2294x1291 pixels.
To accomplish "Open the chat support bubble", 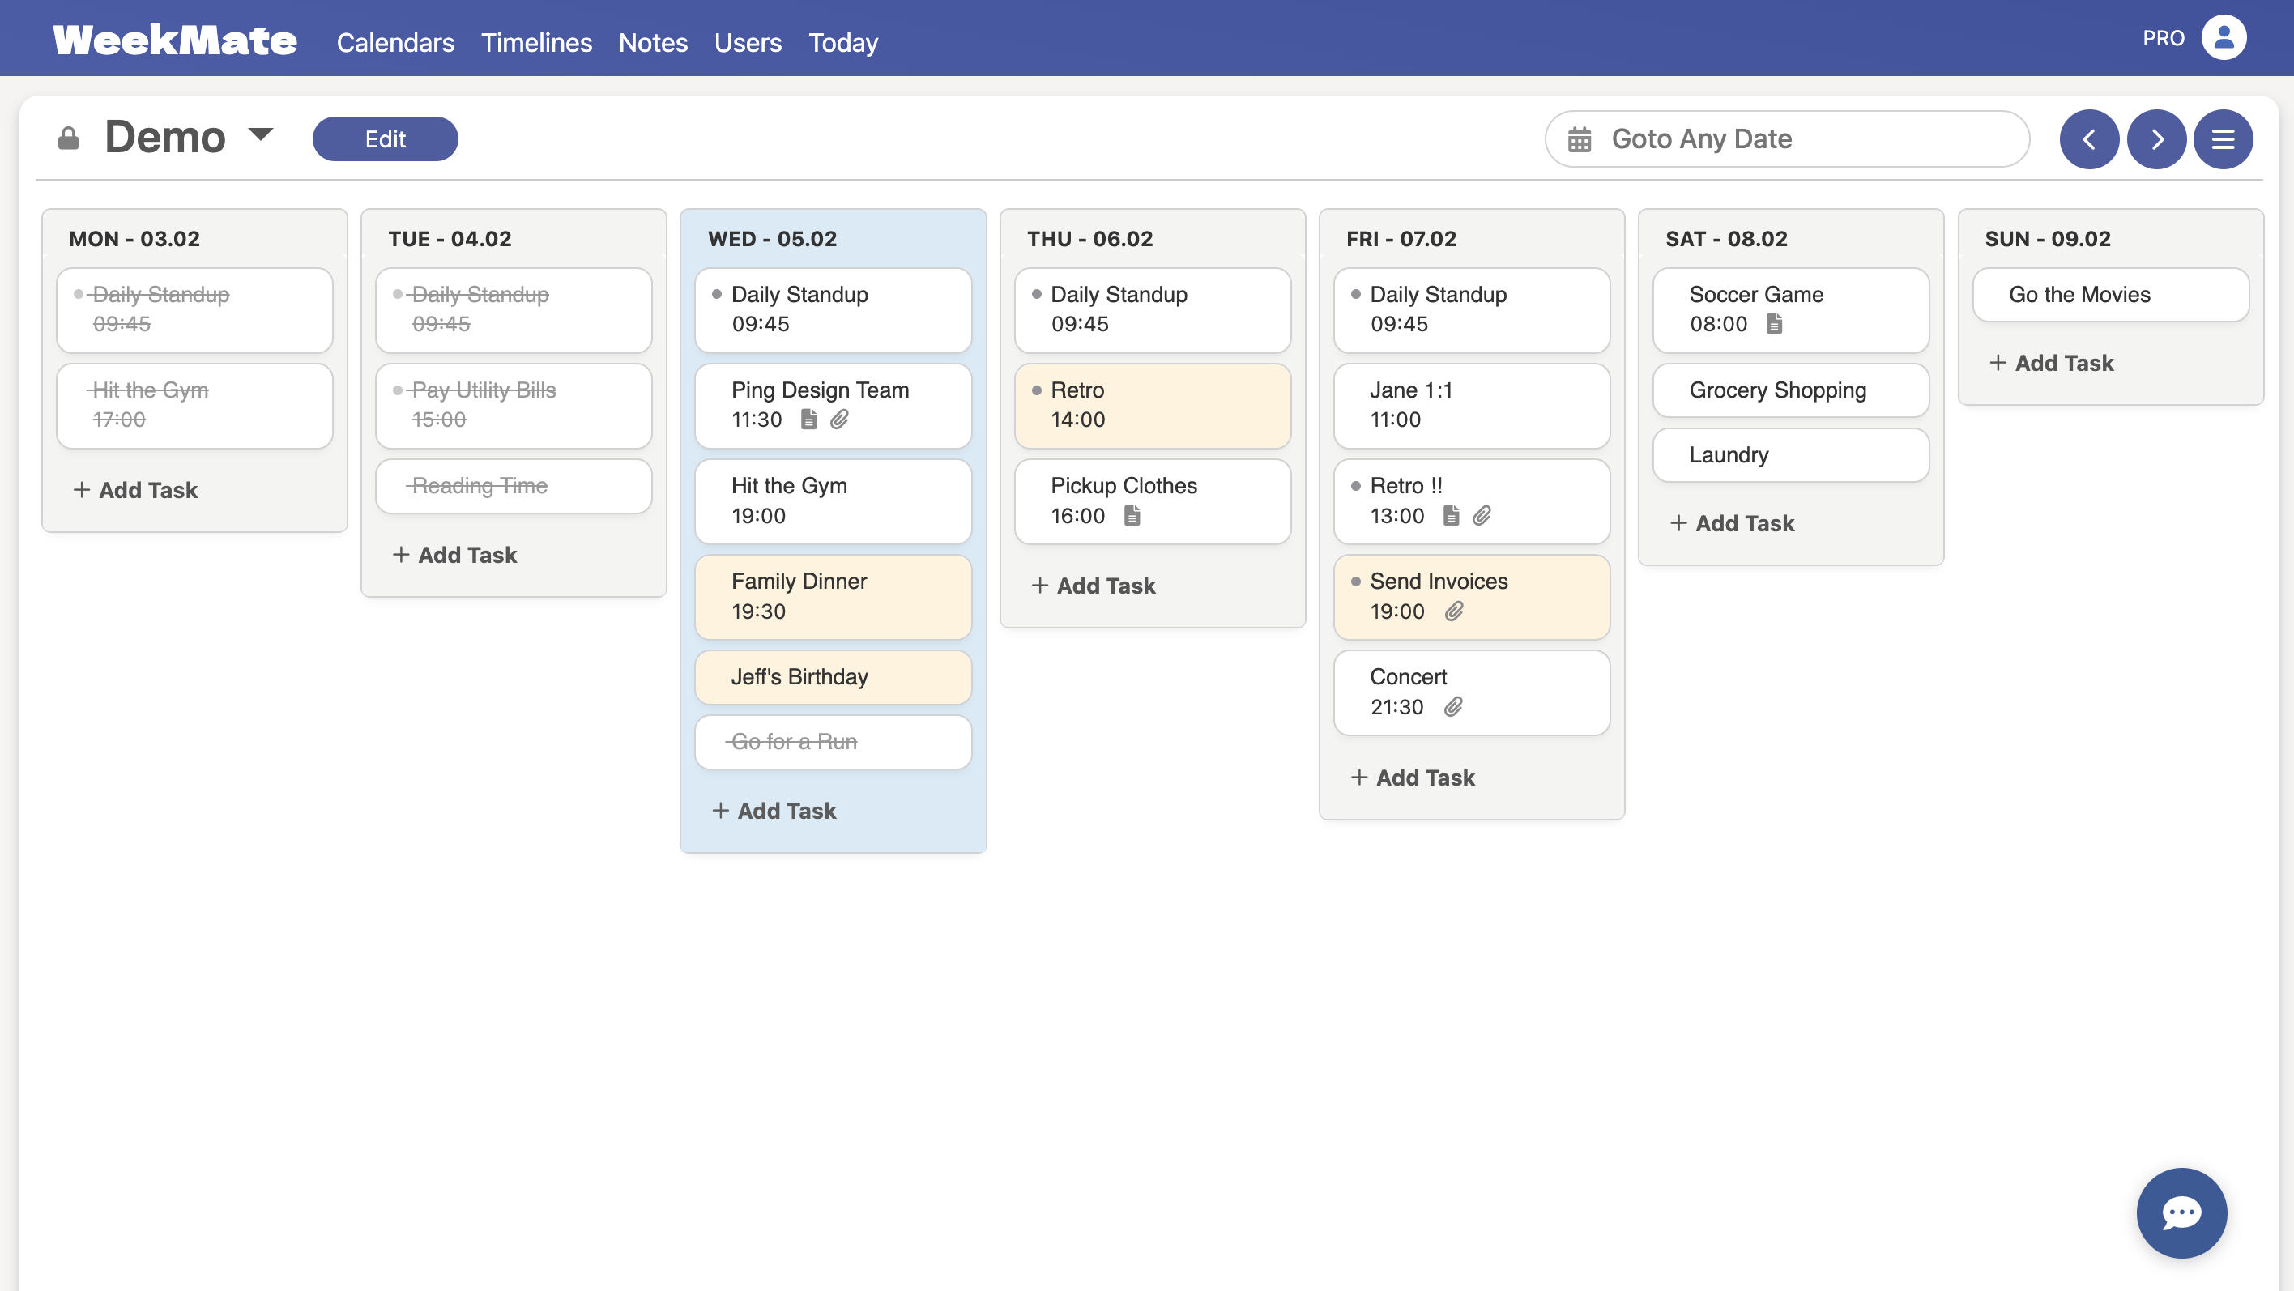I will click(2181, 1212).
